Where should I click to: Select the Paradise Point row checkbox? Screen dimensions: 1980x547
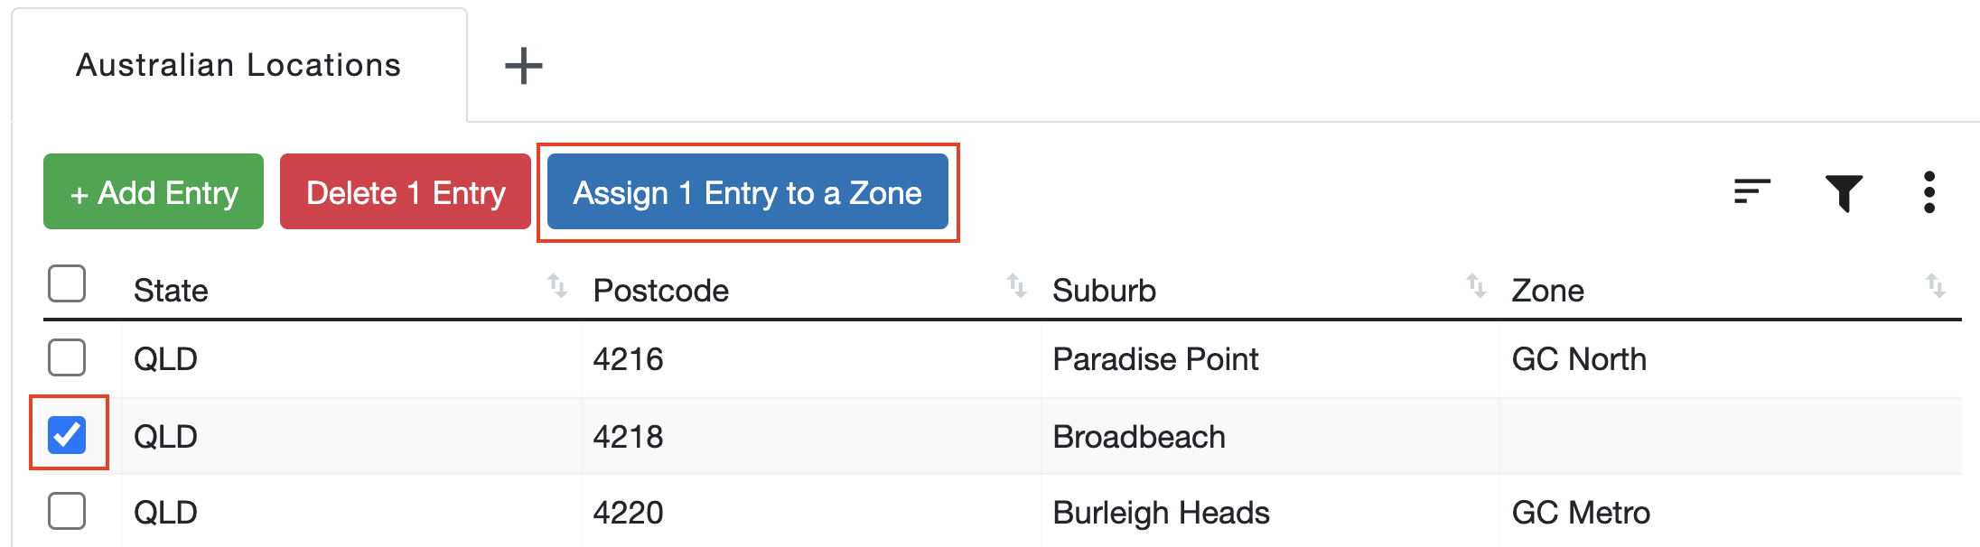(67, 358)
